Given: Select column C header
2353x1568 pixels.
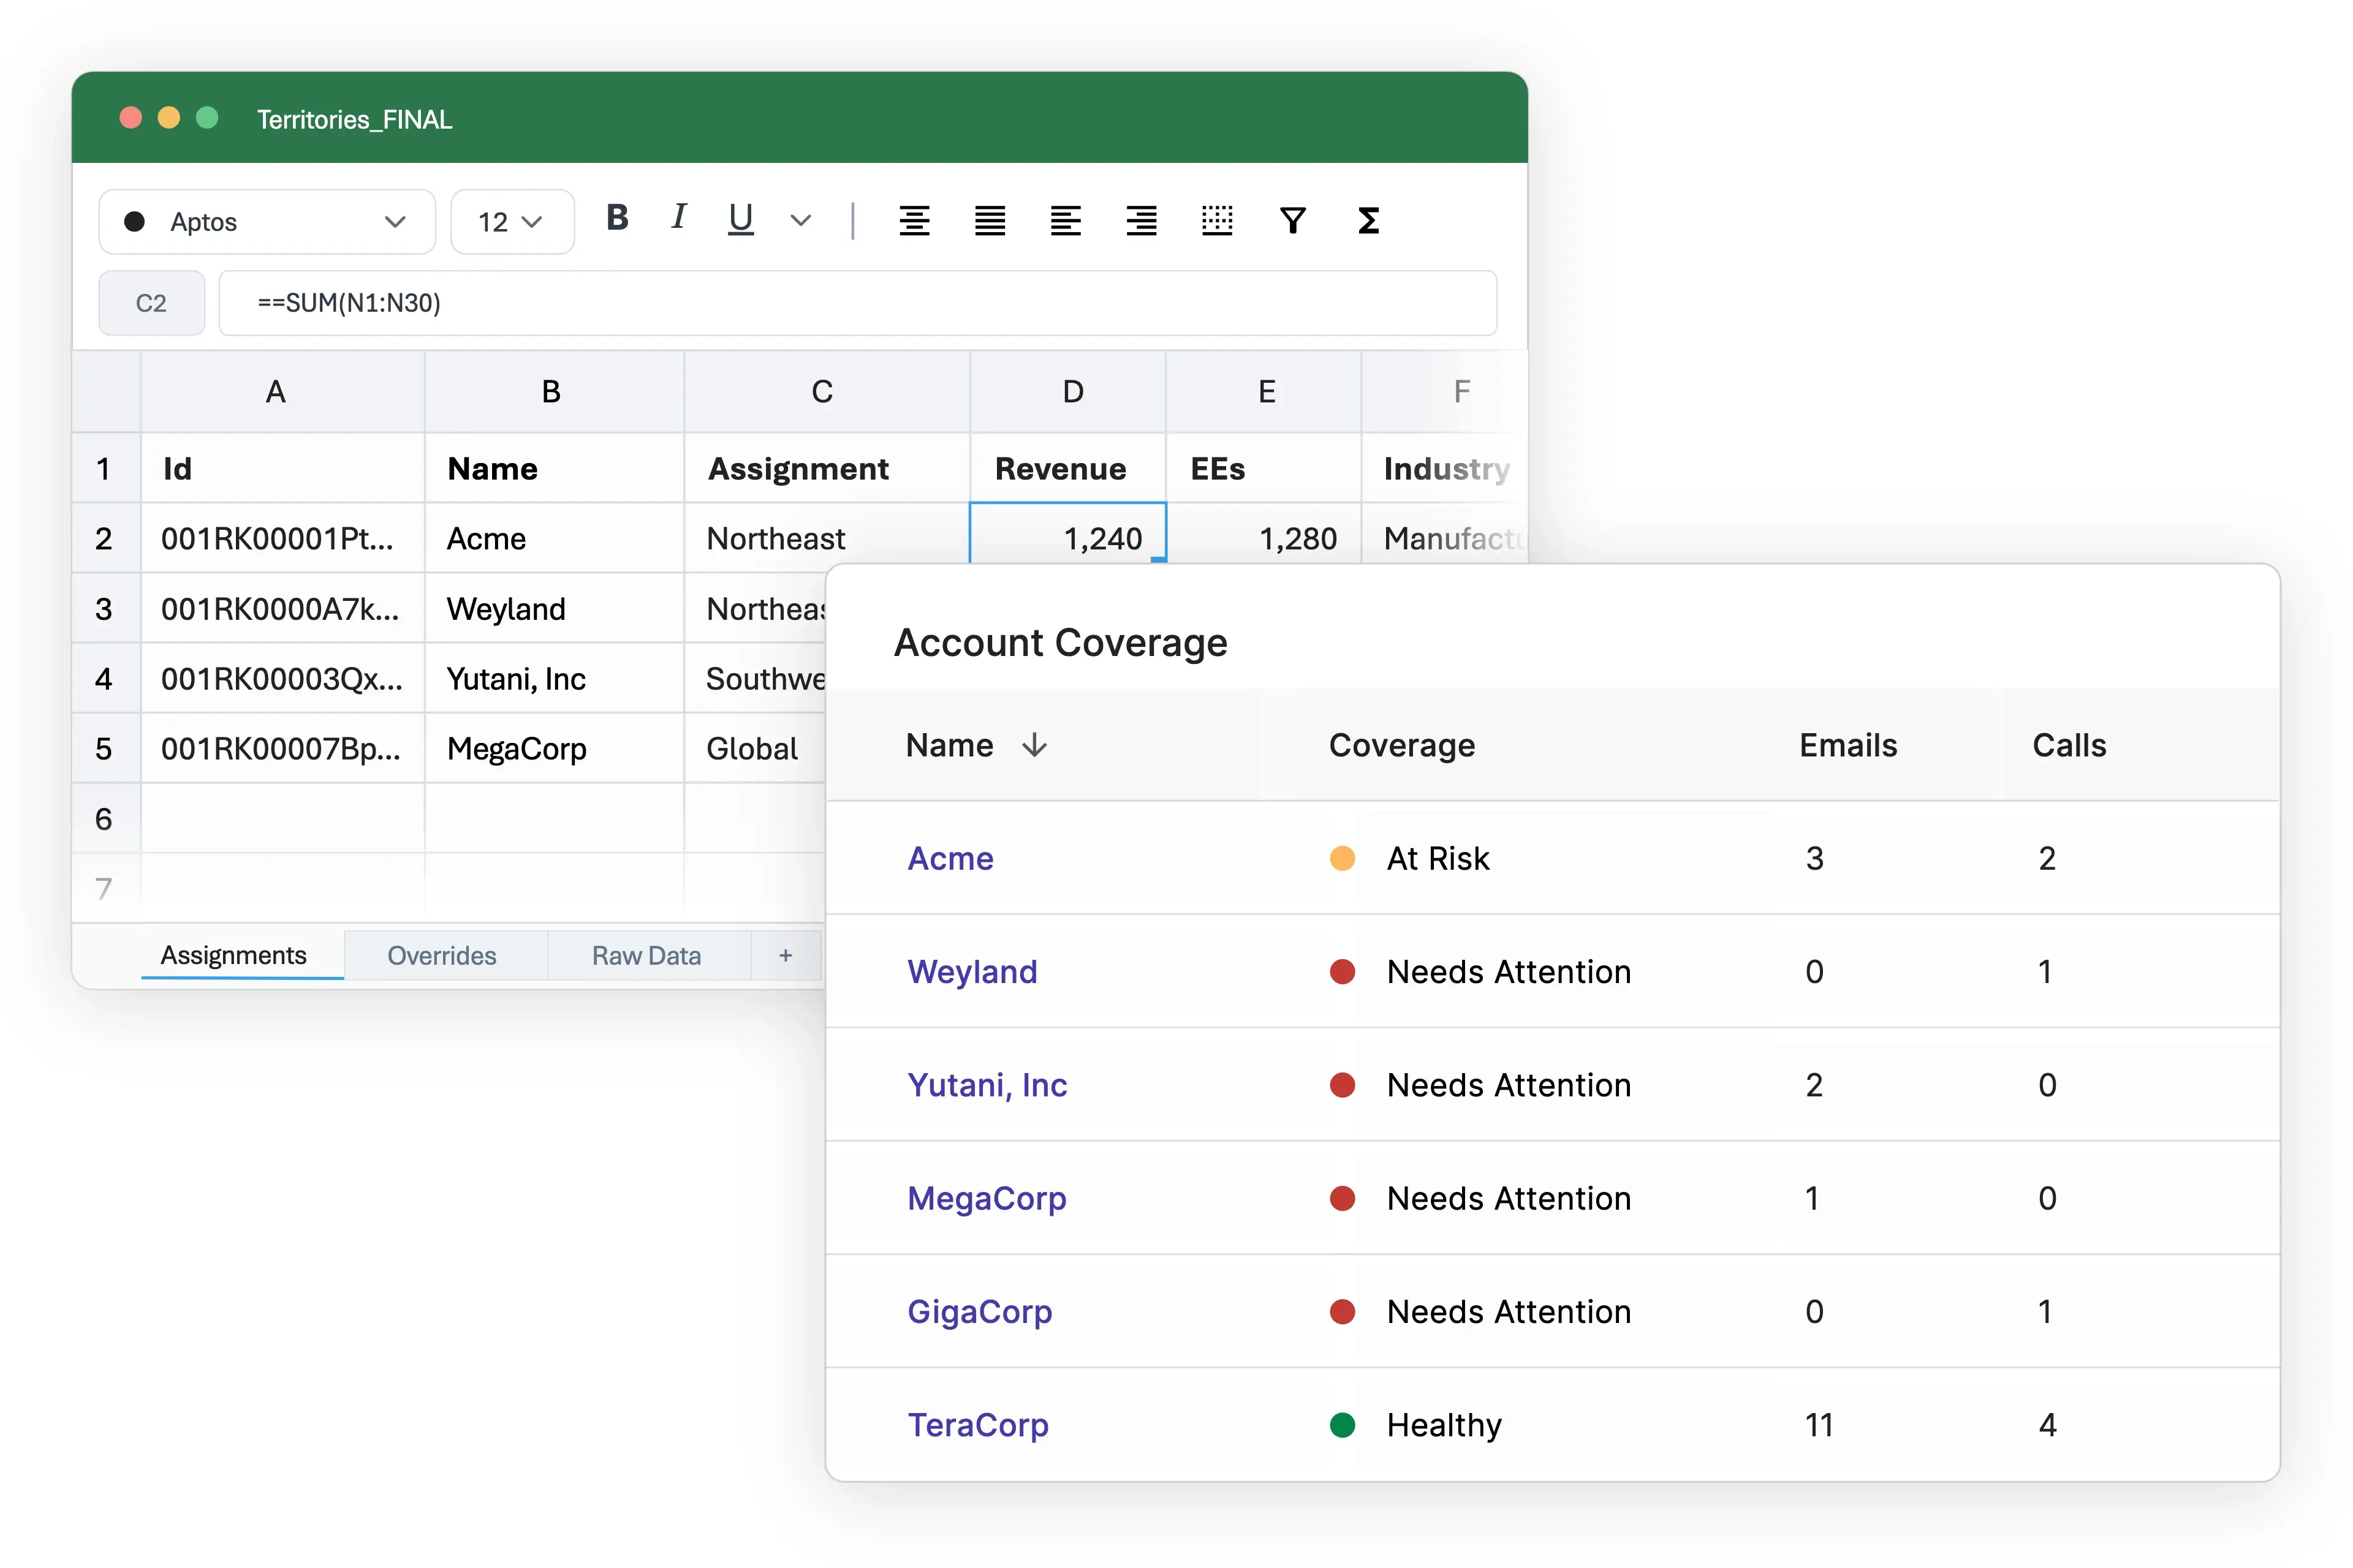Looking at the screenshot, I should point(827,392).
